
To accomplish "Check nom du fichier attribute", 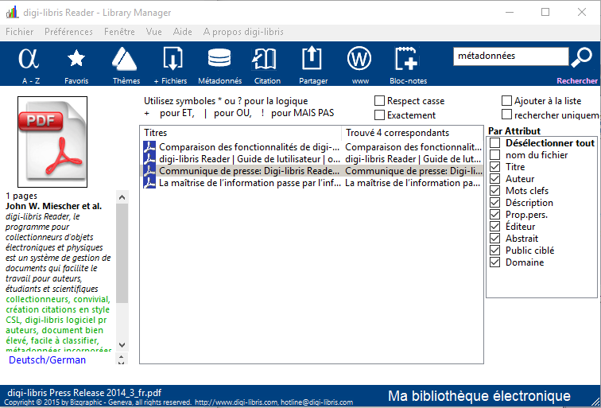I will [x=495, y=155].
